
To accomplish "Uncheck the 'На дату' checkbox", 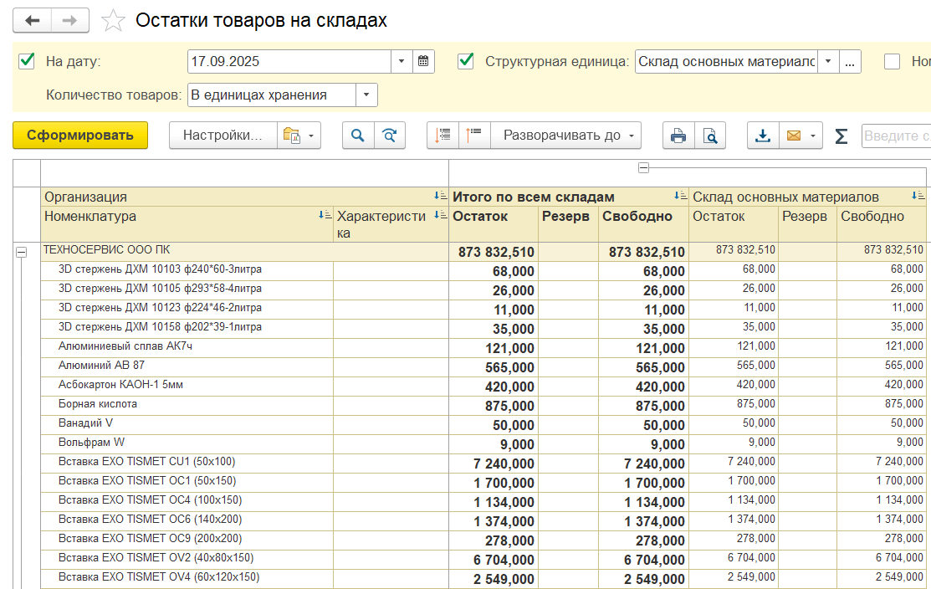I will 27,61.
